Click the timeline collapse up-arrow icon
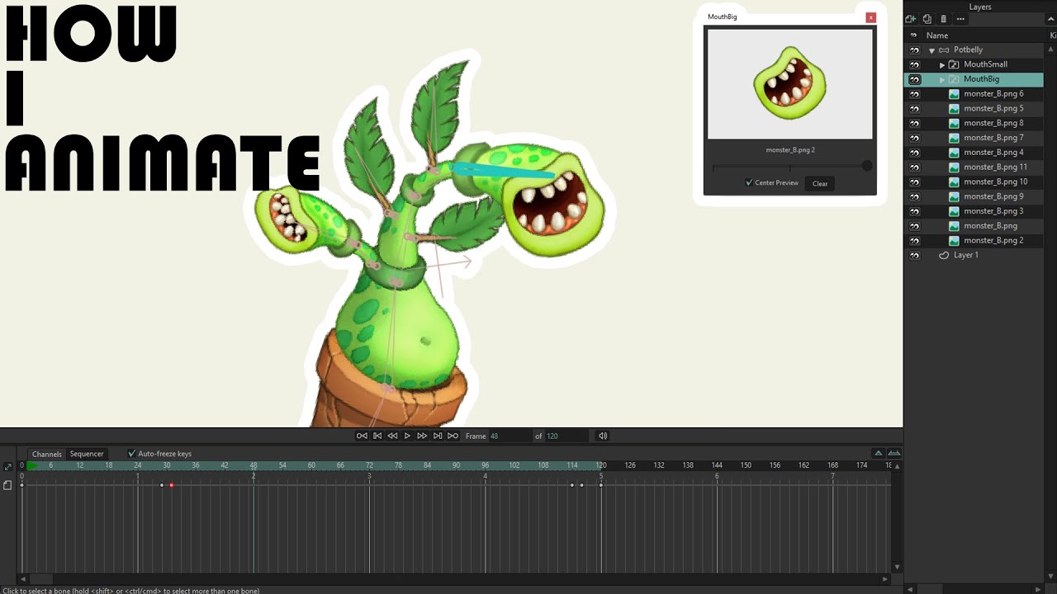1057x594 pixels. [879, 453]
